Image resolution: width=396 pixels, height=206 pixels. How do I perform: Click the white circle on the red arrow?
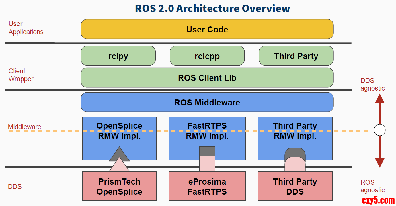pyautogui.click(x=380, y=130)
